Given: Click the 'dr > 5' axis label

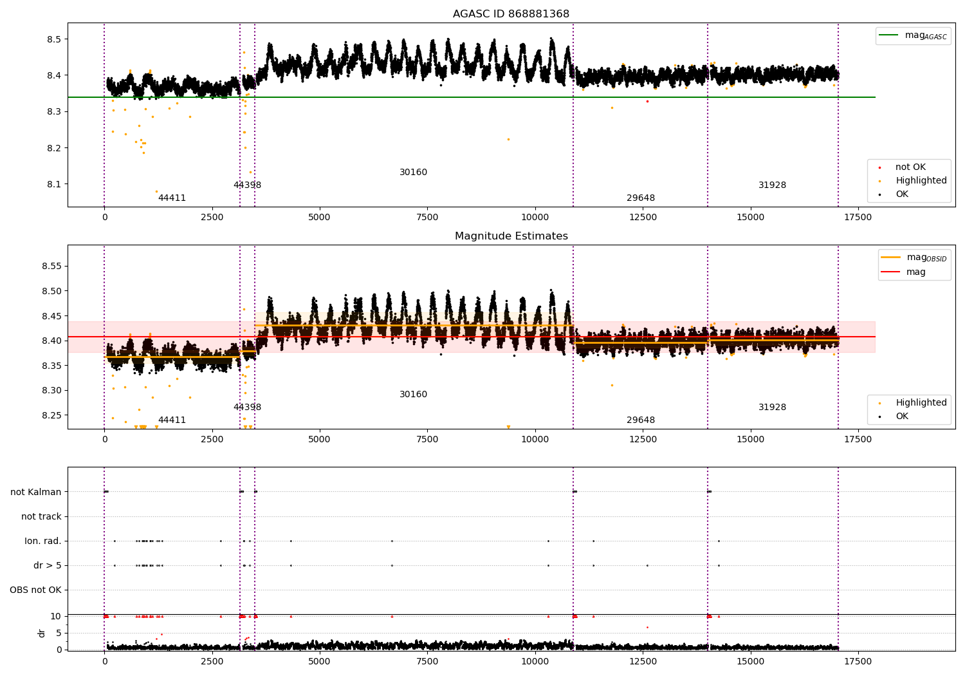Looking at the screenshot, I should 48,565.
